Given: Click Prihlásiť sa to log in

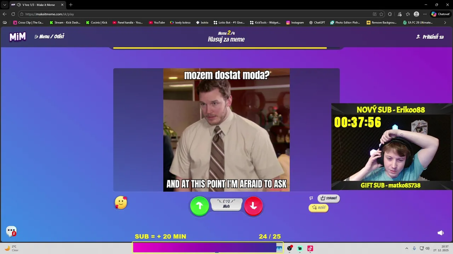Looking at the screenshot, I should [x=430, y=37].
